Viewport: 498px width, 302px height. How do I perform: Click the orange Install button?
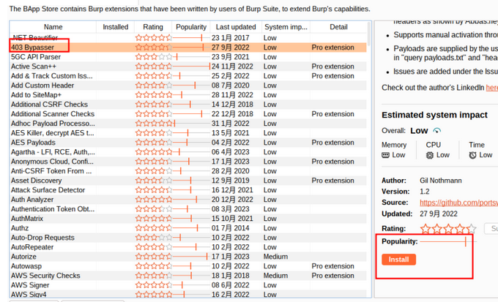click(398, 260)
